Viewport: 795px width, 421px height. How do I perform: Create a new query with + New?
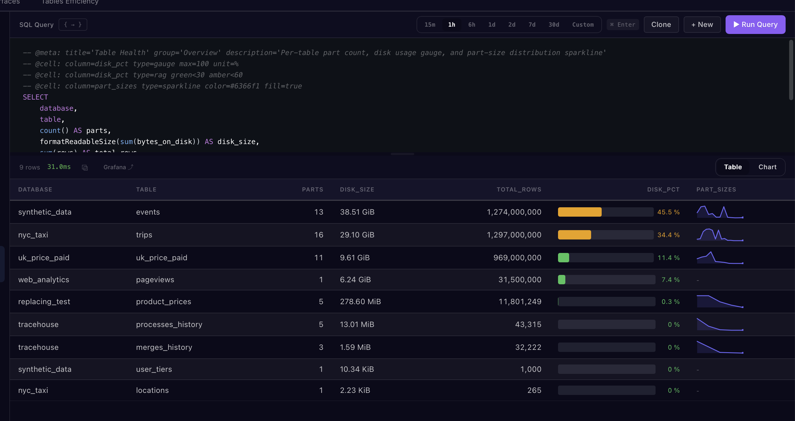[702, 25]
